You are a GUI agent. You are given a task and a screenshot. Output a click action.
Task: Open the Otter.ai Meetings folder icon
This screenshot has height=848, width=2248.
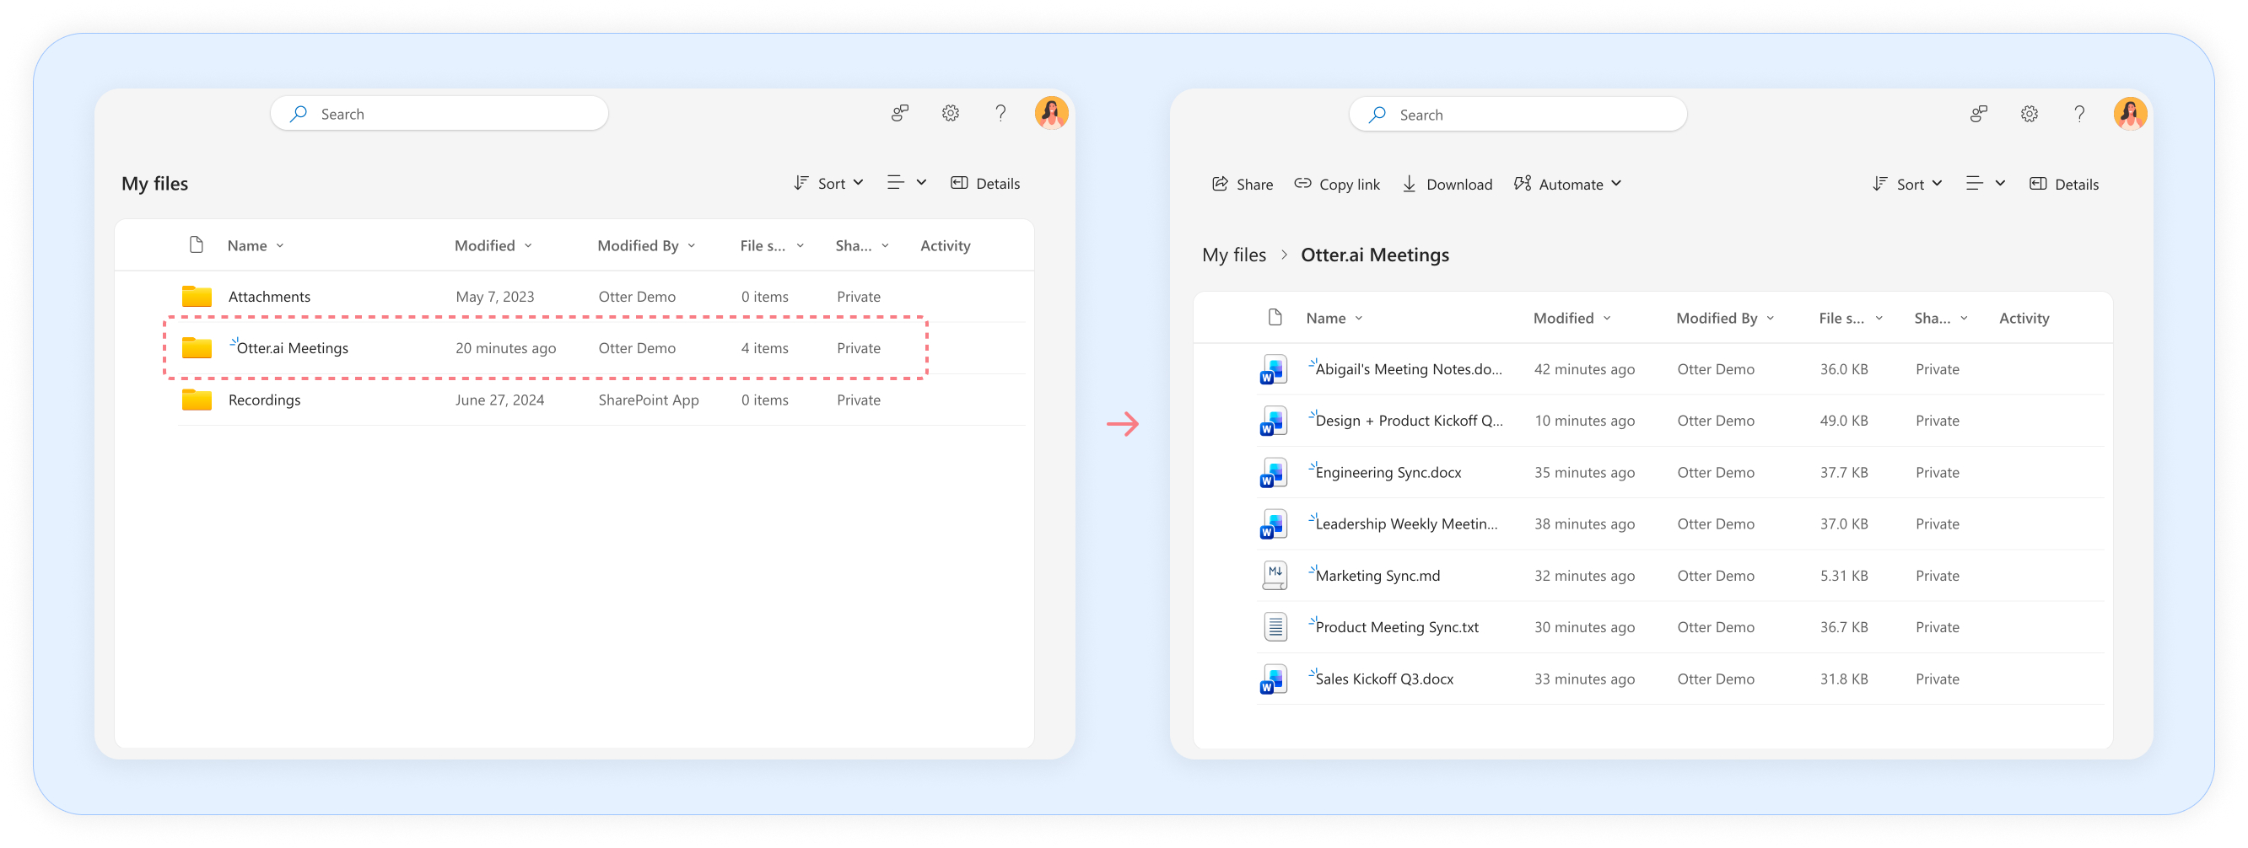(x=197, y=348)
